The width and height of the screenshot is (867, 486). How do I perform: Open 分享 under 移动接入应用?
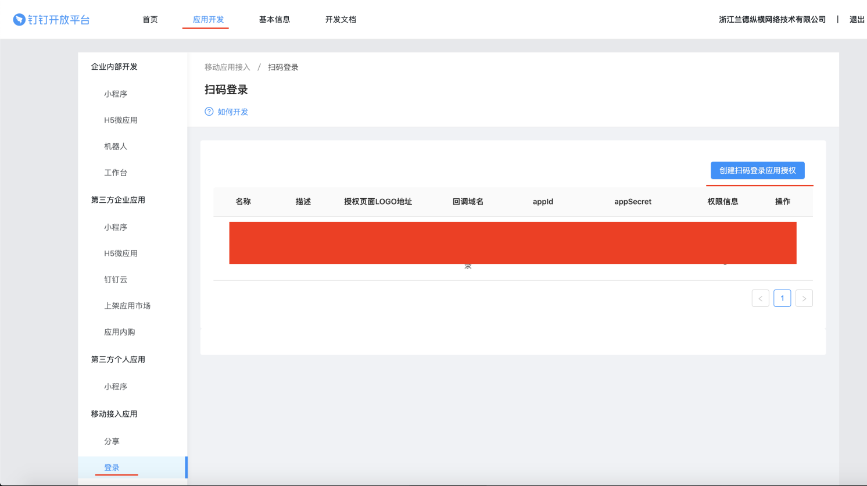tap(112, 441)
